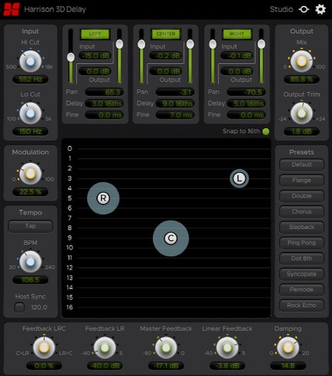Toggle the RIGHT channel enable button
This screenshot has width=332, height=376.
237,34
